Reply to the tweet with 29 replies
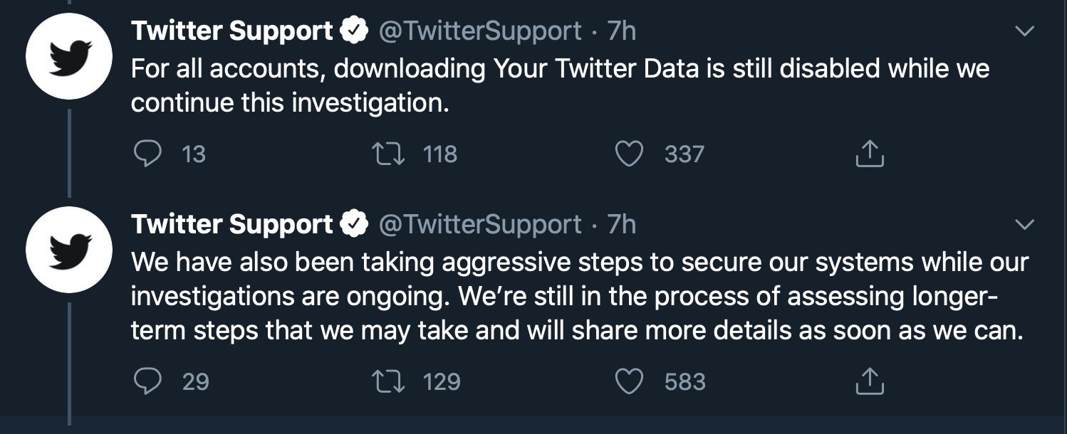The height and width of the screenshot is (434, 1067). click(147, 382)
